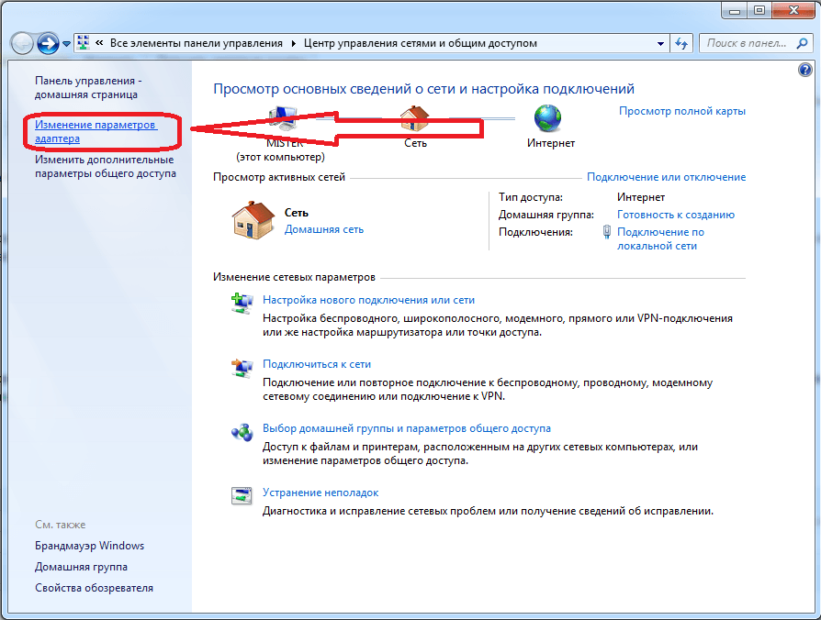Click the 'Интернет' globe icon
Screen dimensions: 821x620
[x=547, y=118]
